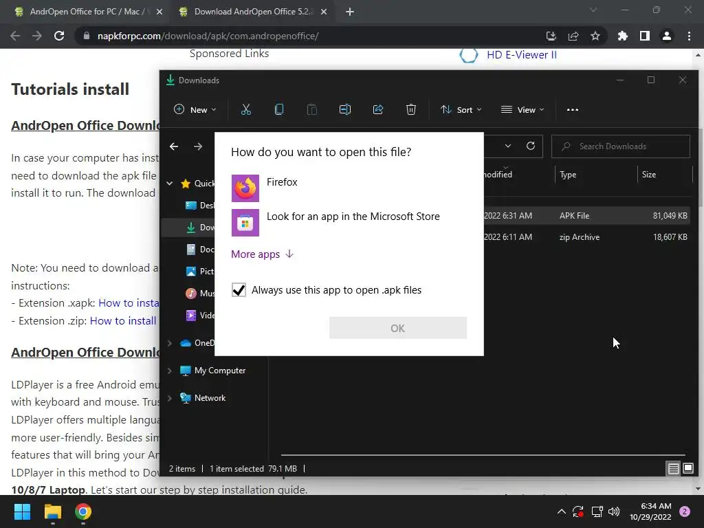
Task: Refresh the Downloads folder listing
Action: coord(531,146)
